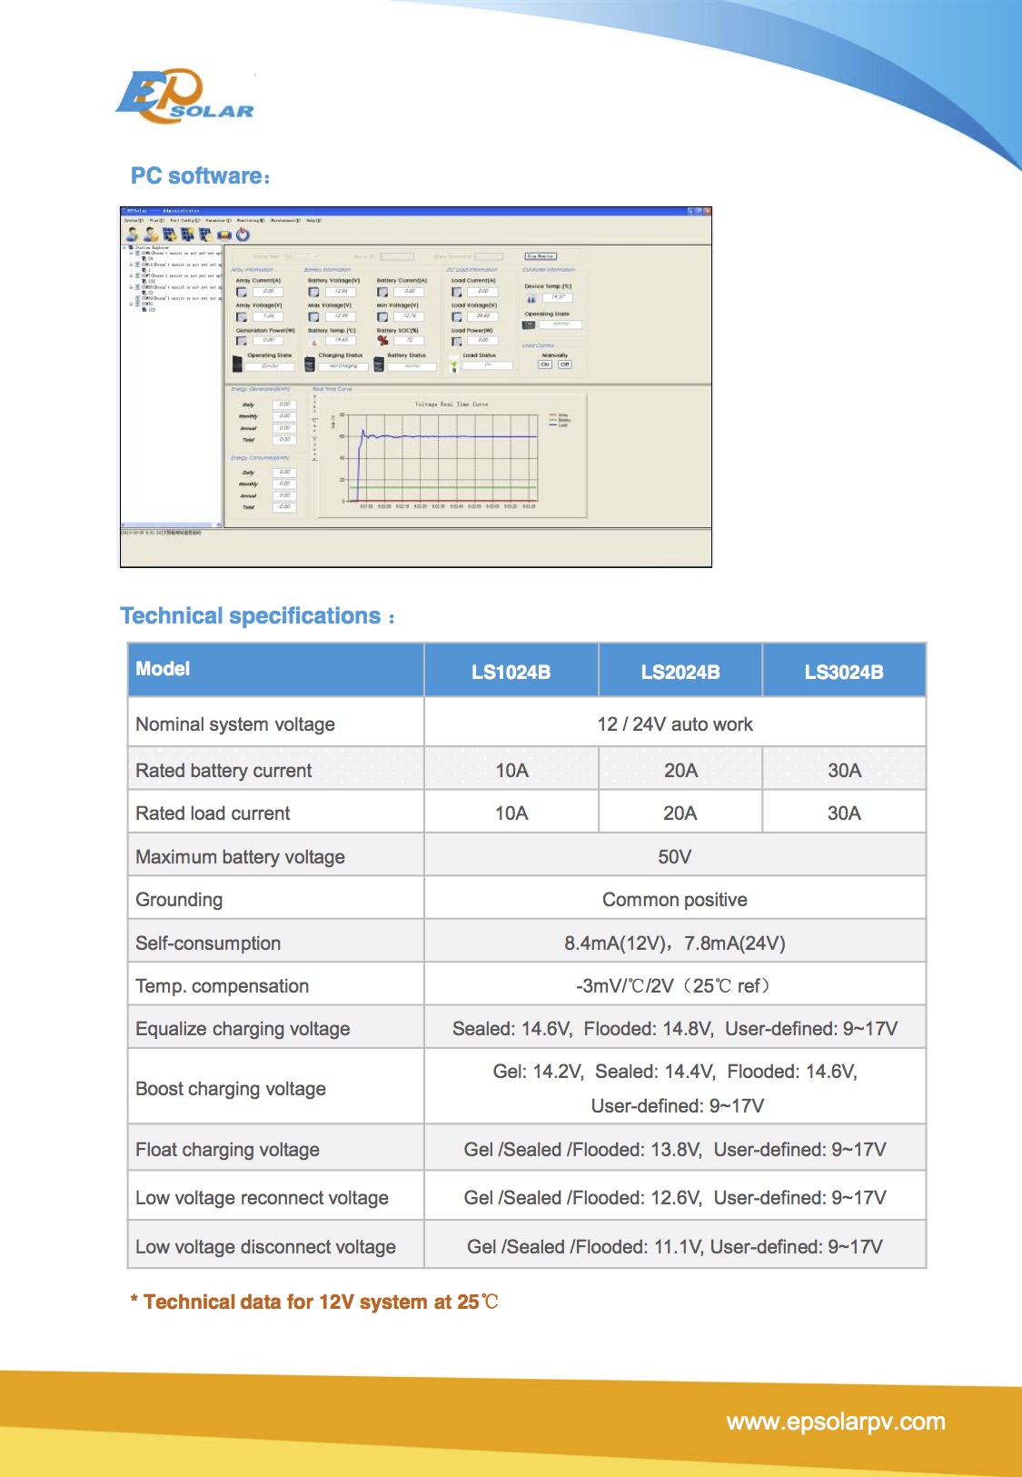The image size is (1022, 1477).
Task: Click the 'Self-consumption' row label
Action: pos(208,943)
